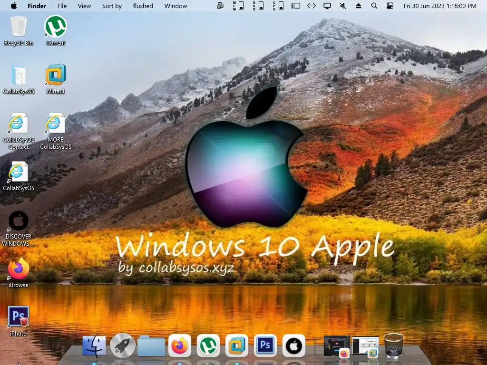Launch the iVirtaul desktop shortcut
This screenshot has width=487, height=365.
(56, 79)
